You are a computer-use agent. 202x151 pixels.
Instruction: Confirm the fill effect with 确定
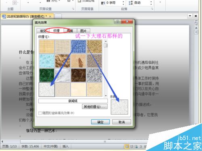100,122
